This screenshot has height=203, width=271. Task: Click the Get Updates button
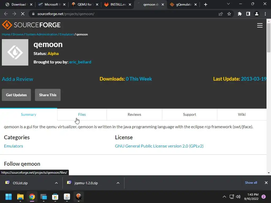tap(16, 95)
